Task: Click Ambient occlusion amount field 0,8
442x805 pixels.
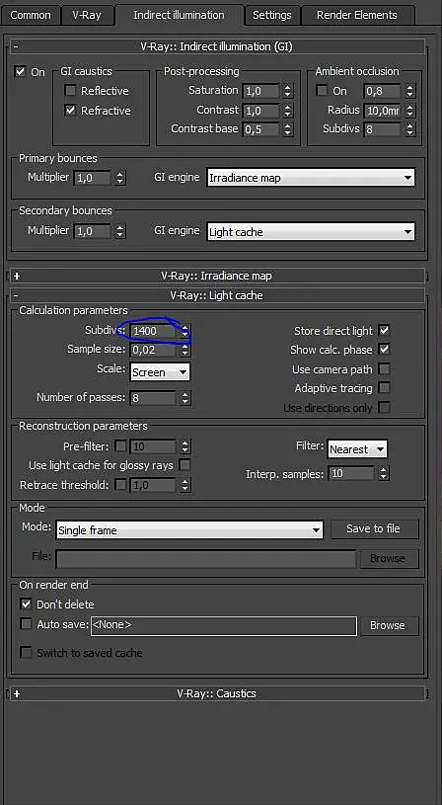Action: 383,91
